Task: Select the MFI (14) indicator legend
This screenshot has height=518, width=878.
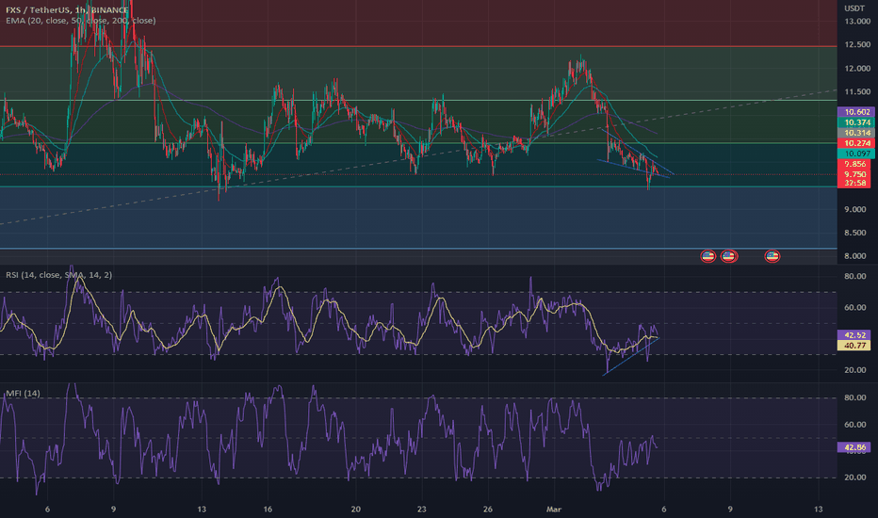Action: click(23, 393)
